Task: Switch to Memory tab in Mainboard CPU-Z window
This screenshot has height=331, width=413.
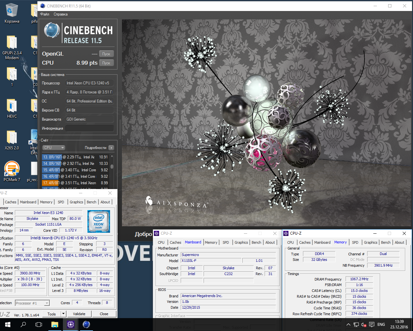Action: point(211,242)
